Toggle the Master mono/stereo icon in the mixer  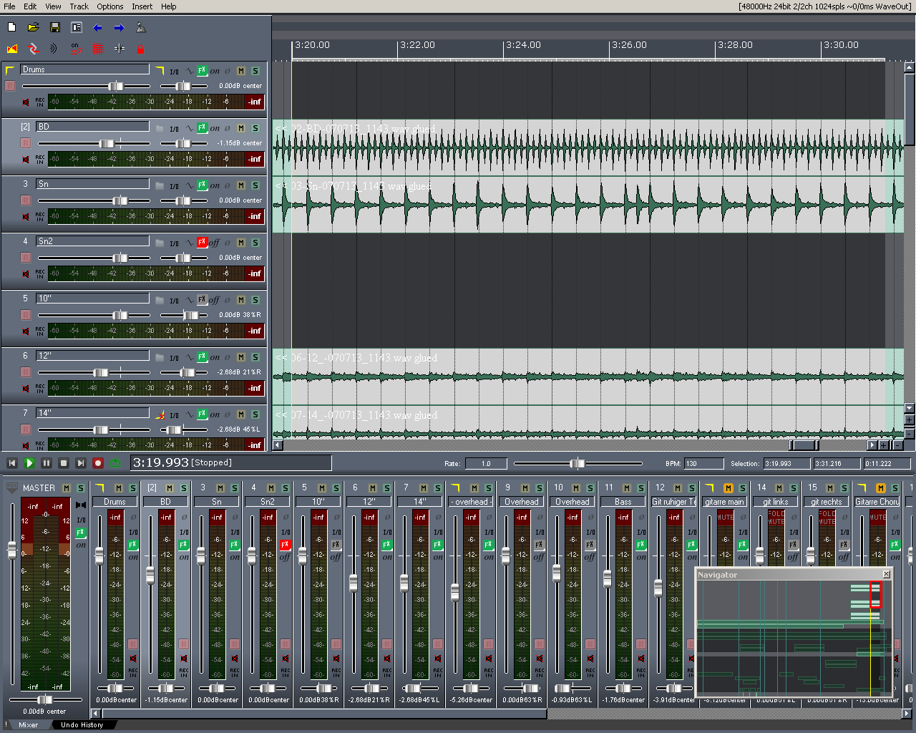tap(81, 505)
